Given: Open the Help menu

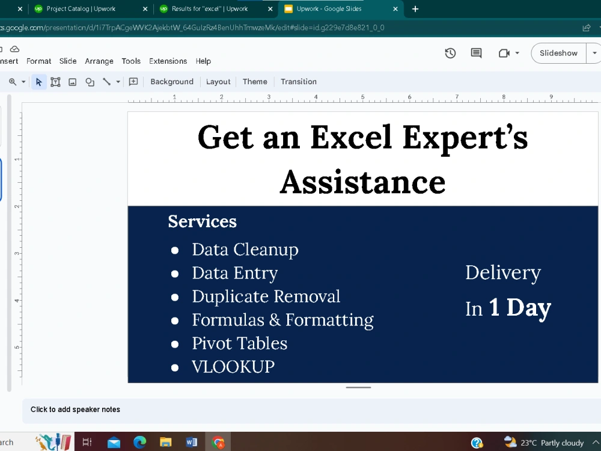Looking at the screenshot, I should pyautogui.click(x=203, y=61).
